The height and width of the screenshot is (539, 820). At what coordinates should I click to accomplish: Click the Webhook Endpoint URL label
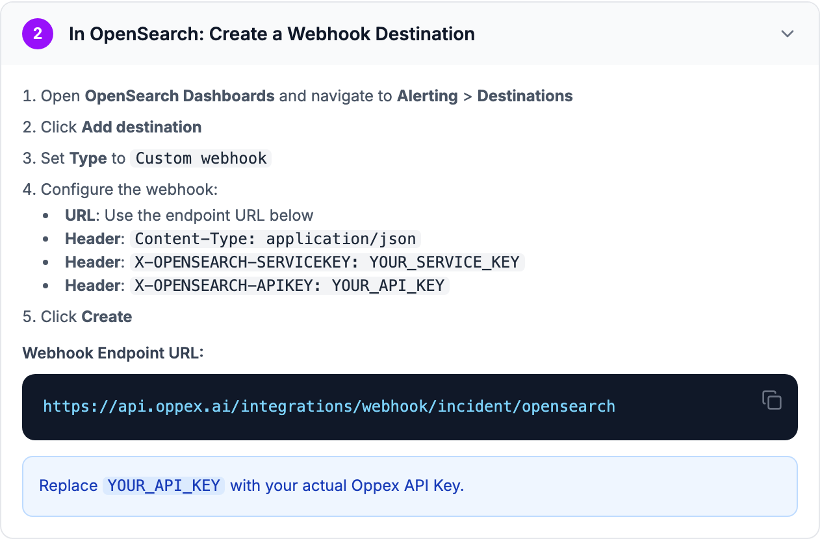click(113, 353)
